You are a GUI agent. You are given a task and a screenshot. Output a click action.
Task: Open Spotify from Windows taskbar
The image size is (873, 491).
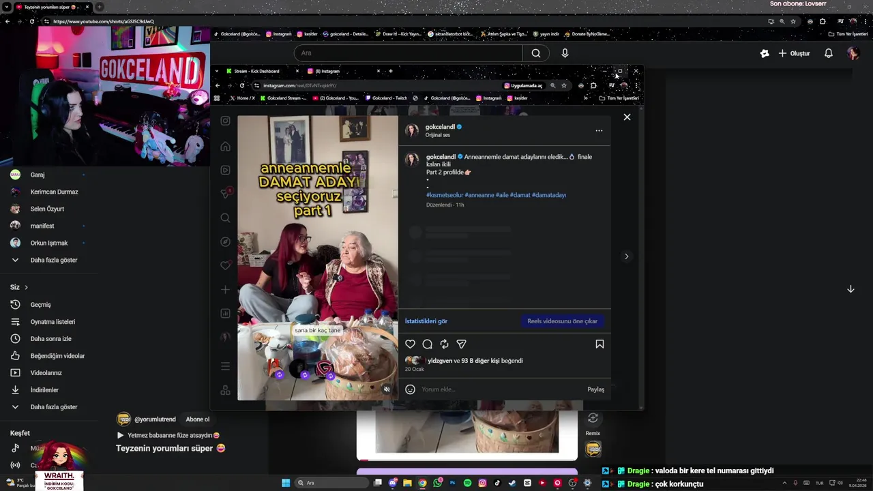pyautogui.click(x=467, y=483)
